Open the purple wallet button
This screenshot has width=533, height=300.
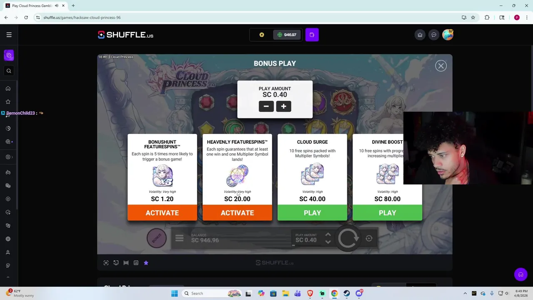[x=312, y=35]
